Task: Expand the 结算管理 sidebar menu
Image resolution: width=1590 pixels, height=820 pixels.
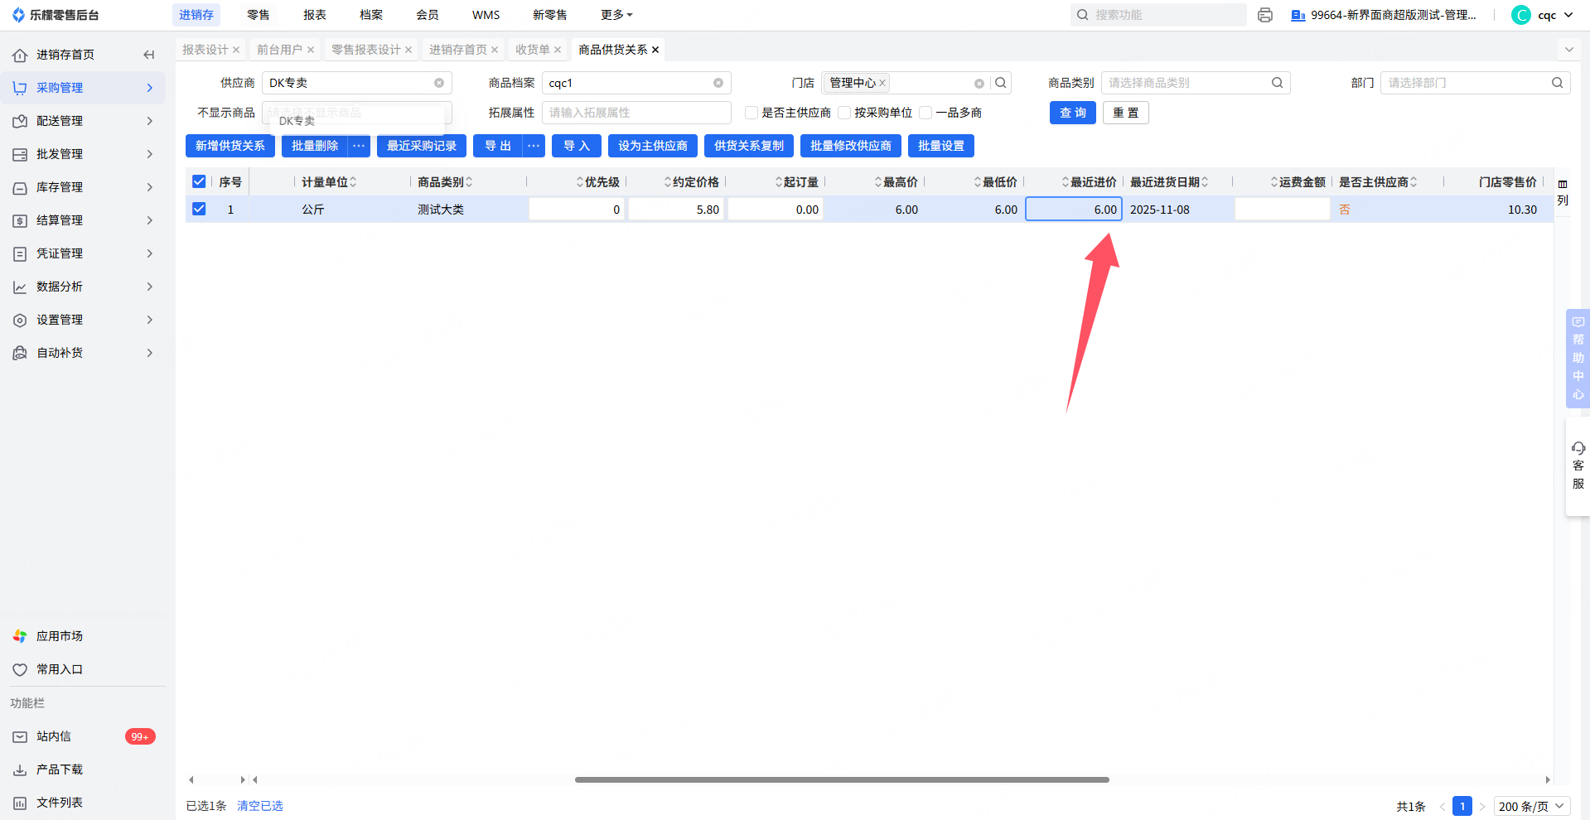Action: click(83, 220)
